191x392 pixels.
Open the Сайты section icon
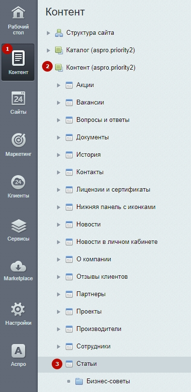point(18,98)
